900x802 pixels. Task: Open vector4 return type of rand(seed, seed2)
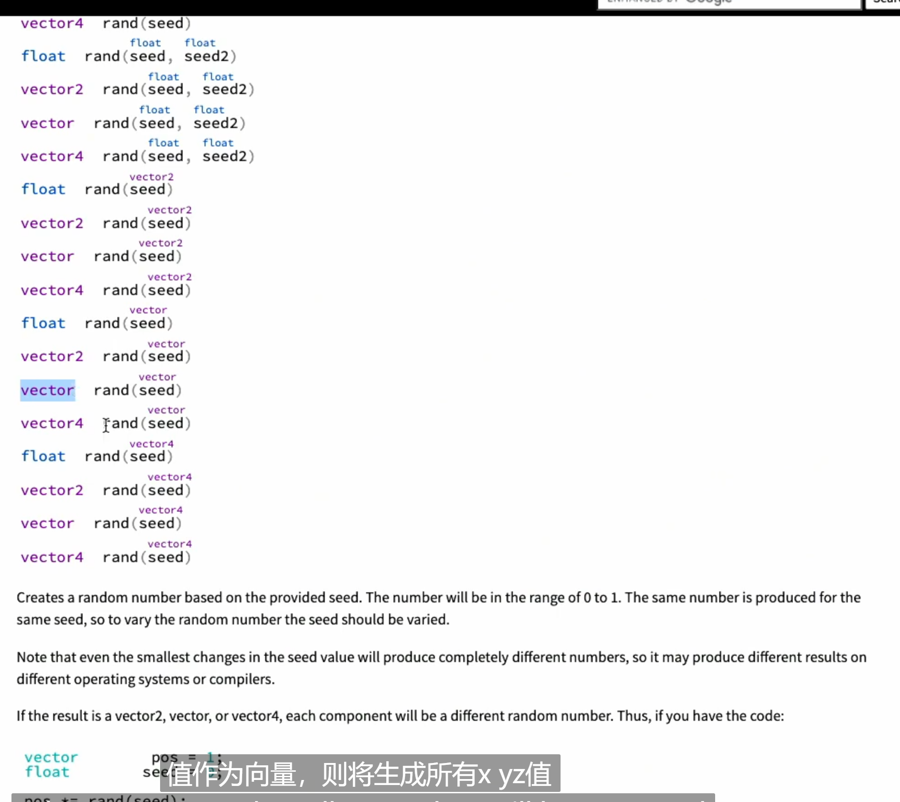[52, 156]
